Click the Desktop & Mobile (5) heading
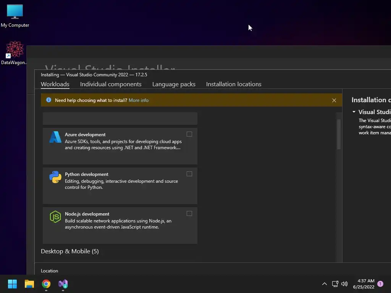Viewport: 391px width, 293px height. [x=70, y=251]
